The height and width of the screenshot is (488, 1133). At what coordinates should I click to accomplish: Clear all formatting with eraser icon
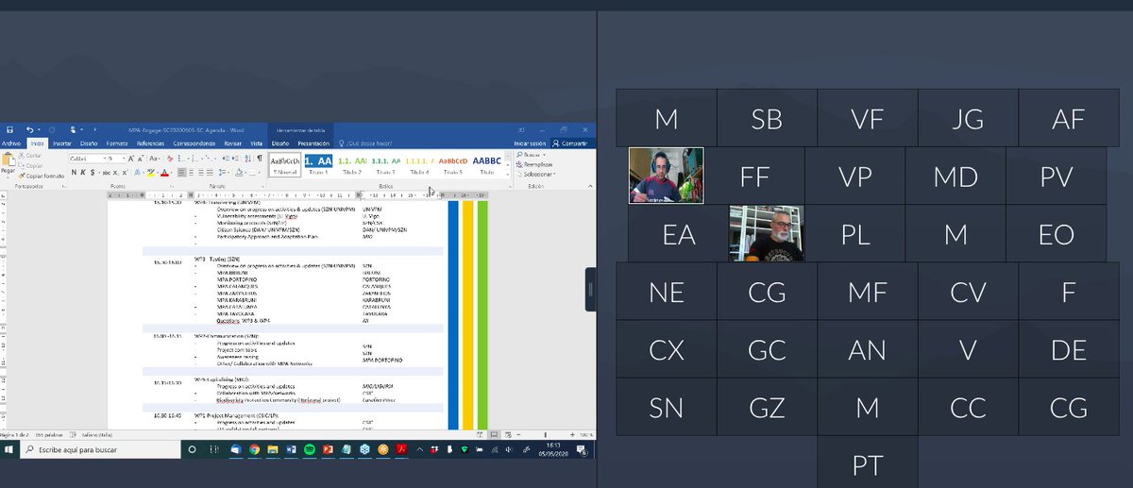170,159
